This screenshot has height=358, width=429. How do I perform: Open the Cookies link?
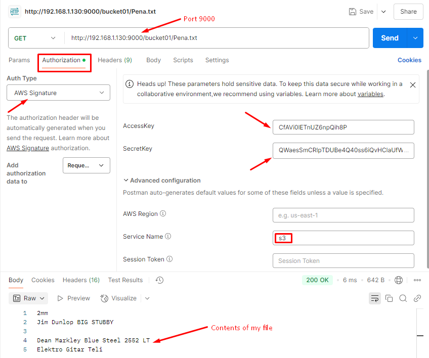click(x=409, y=60)
